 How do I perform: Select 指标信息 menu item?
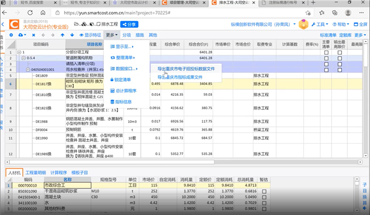point(121,102)
